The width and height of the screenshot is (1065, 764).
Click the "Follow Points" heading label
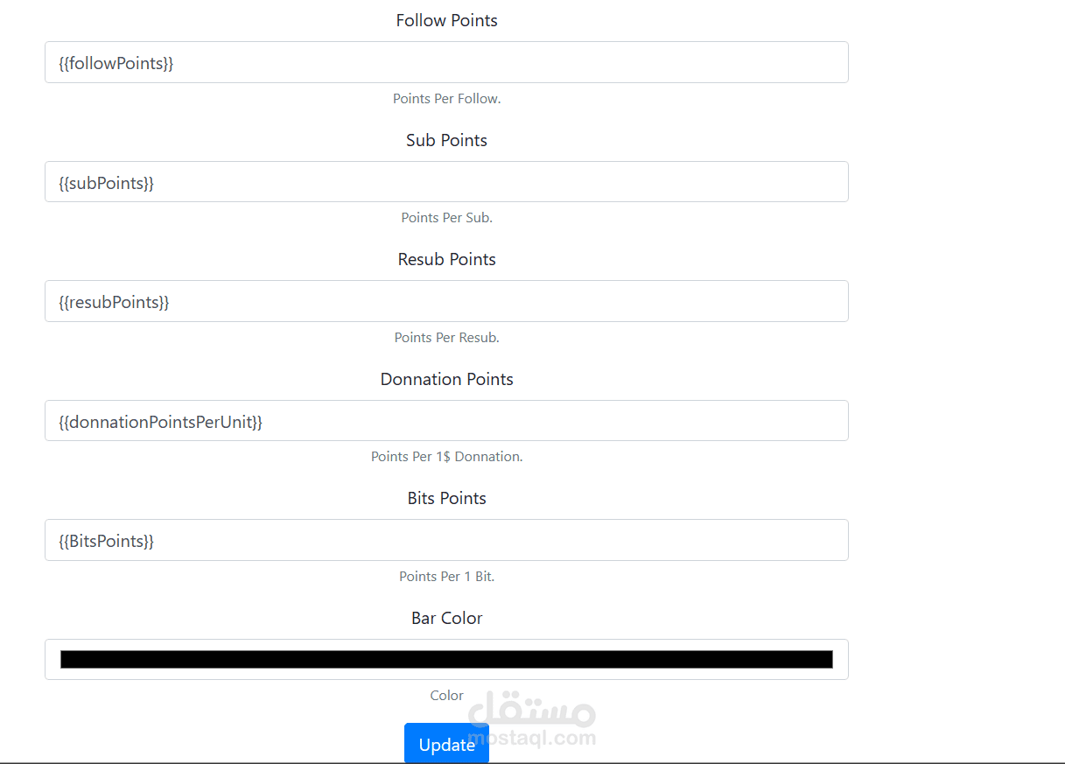(446, 20)
